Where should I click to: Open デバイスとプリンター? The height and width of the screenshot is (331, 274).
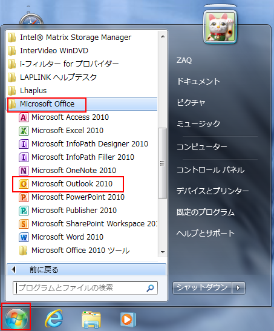click(x=213, y=191)
